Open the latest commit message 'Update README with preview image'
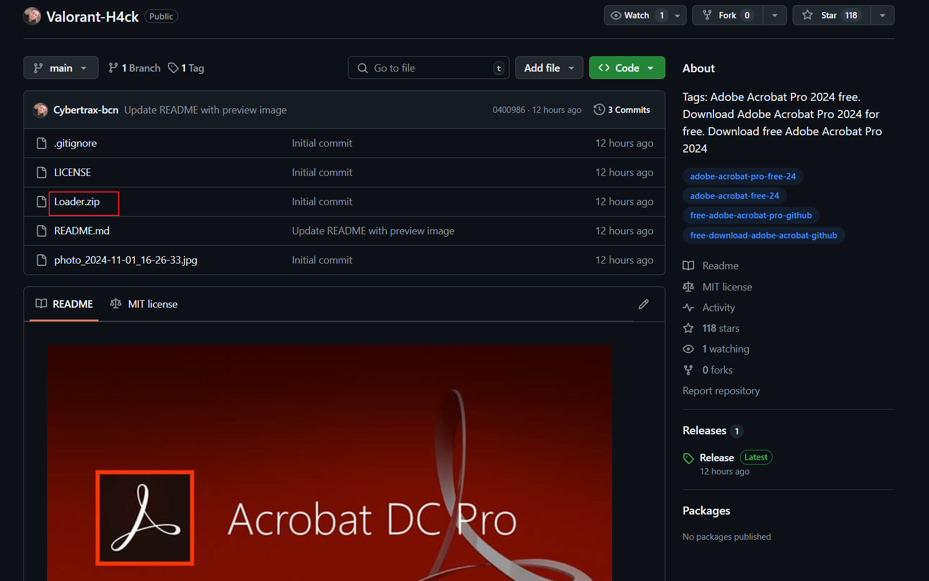929x581 pixels. pyautogui.click(x=205, y=109)
